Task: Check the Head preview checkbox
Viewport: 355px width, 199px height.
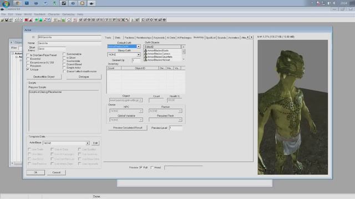Action: (152, 167)
